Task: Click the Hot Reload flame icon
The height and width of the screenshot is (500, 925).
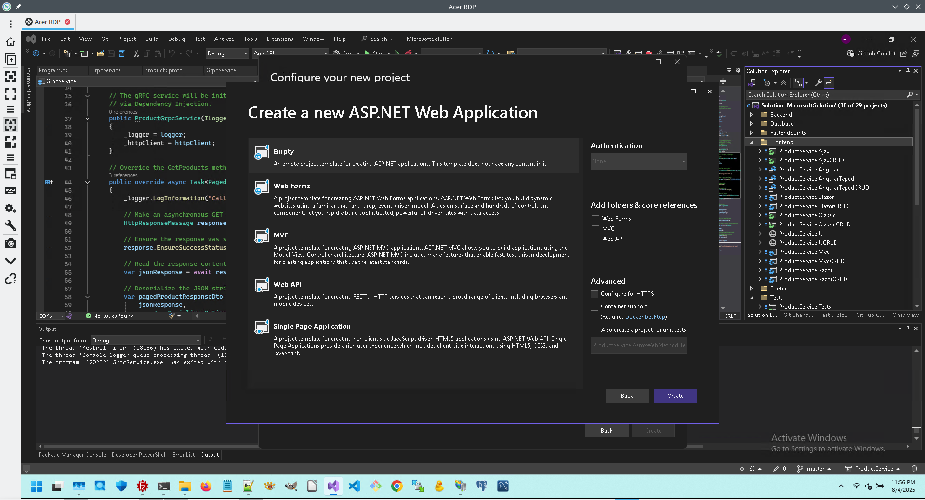Action: coord(409,53)
